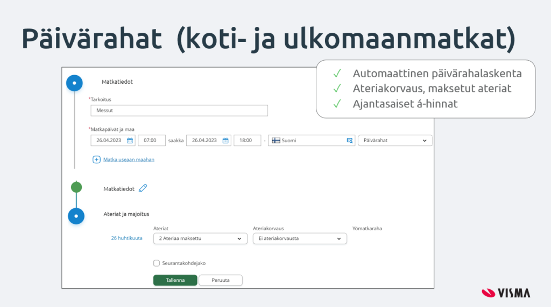Image resolution: width=551 pixels, height=307 pixels.
Task: Click the Yömatkaraha column label
Action: [367, 229]
